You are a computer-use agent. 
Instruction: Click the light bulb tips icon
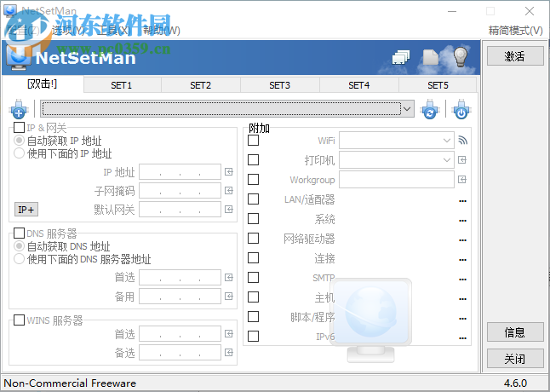[x=461, y=56]
